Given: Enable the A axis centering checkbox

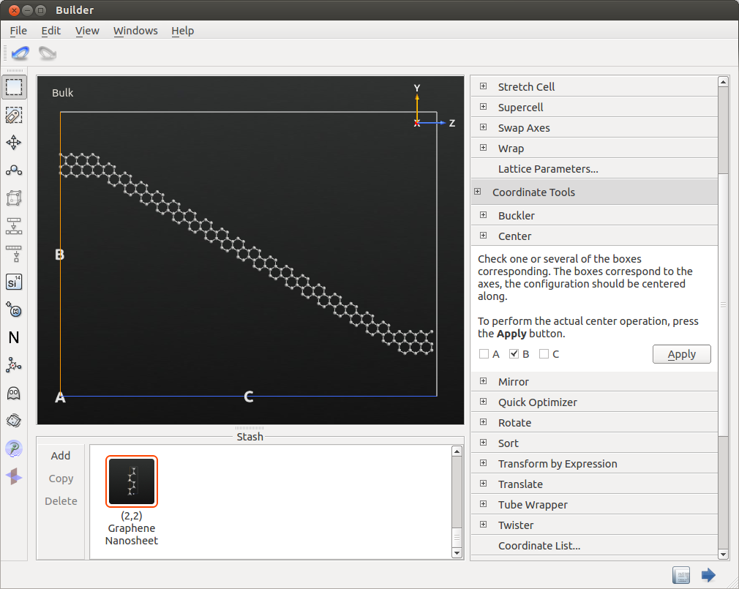Looking at the screenshot, I should 484,354.
